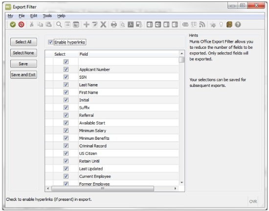Click the magnifying glass Search icon
This screenshot has height=211, width=269.
click(59, 24)
